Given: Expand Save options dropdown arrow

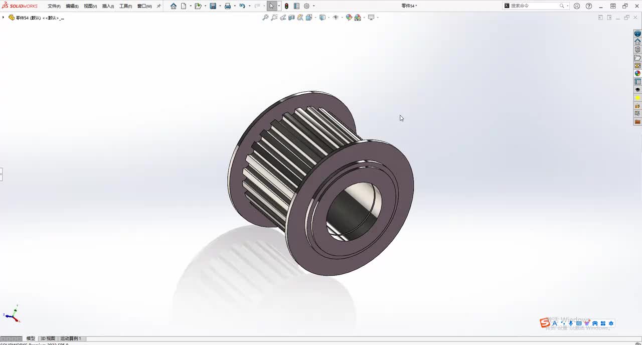Looking at the screenshot, I should pyautogui.click(x=220, y=6).
